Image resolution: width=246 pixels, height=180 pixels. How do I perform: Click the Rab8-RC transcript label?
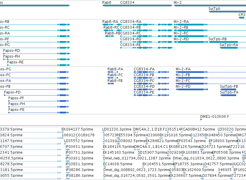click(111, 27)
